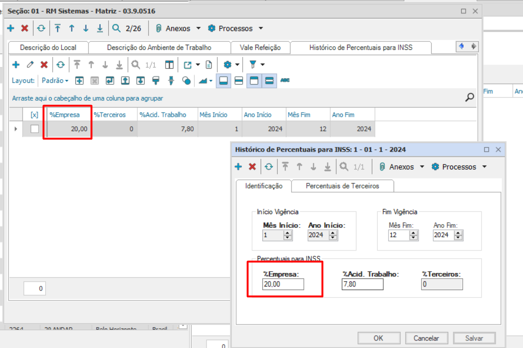Click OK button in dialog
Image resolution: width=523 pixels, height=348 pixels.
[x=379, y=338]
